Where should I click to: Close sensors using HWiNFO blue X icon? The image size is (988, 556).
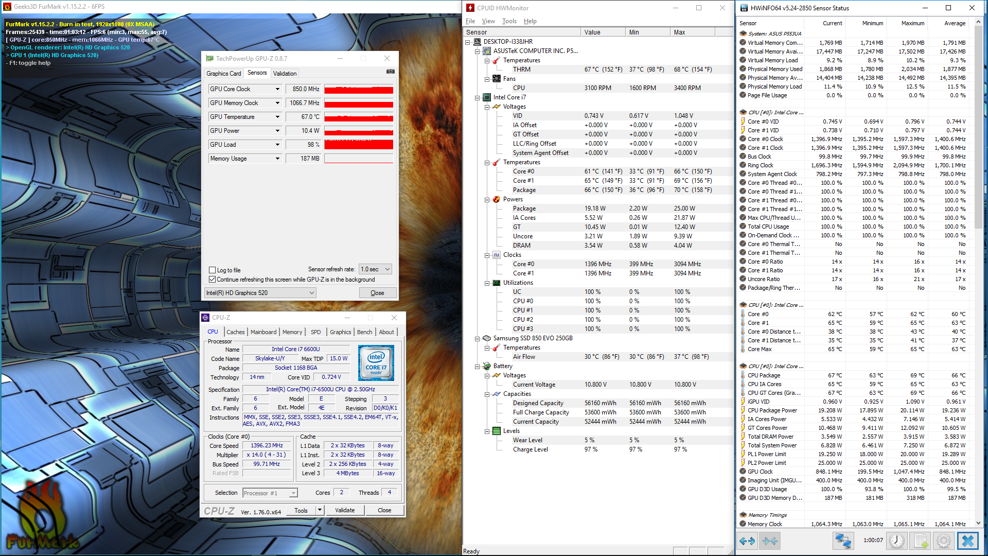point(968,541)
